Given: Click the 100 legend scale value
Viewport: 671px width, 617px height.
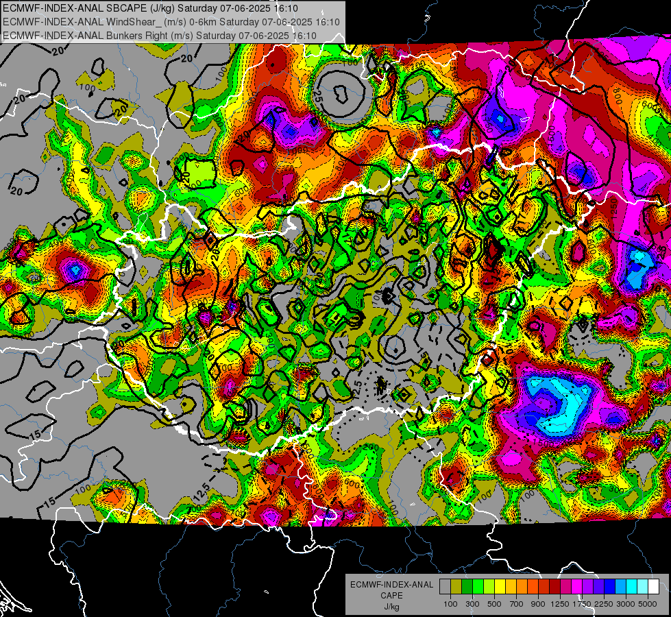Looking at the screenshot, I should click(450, 604).
